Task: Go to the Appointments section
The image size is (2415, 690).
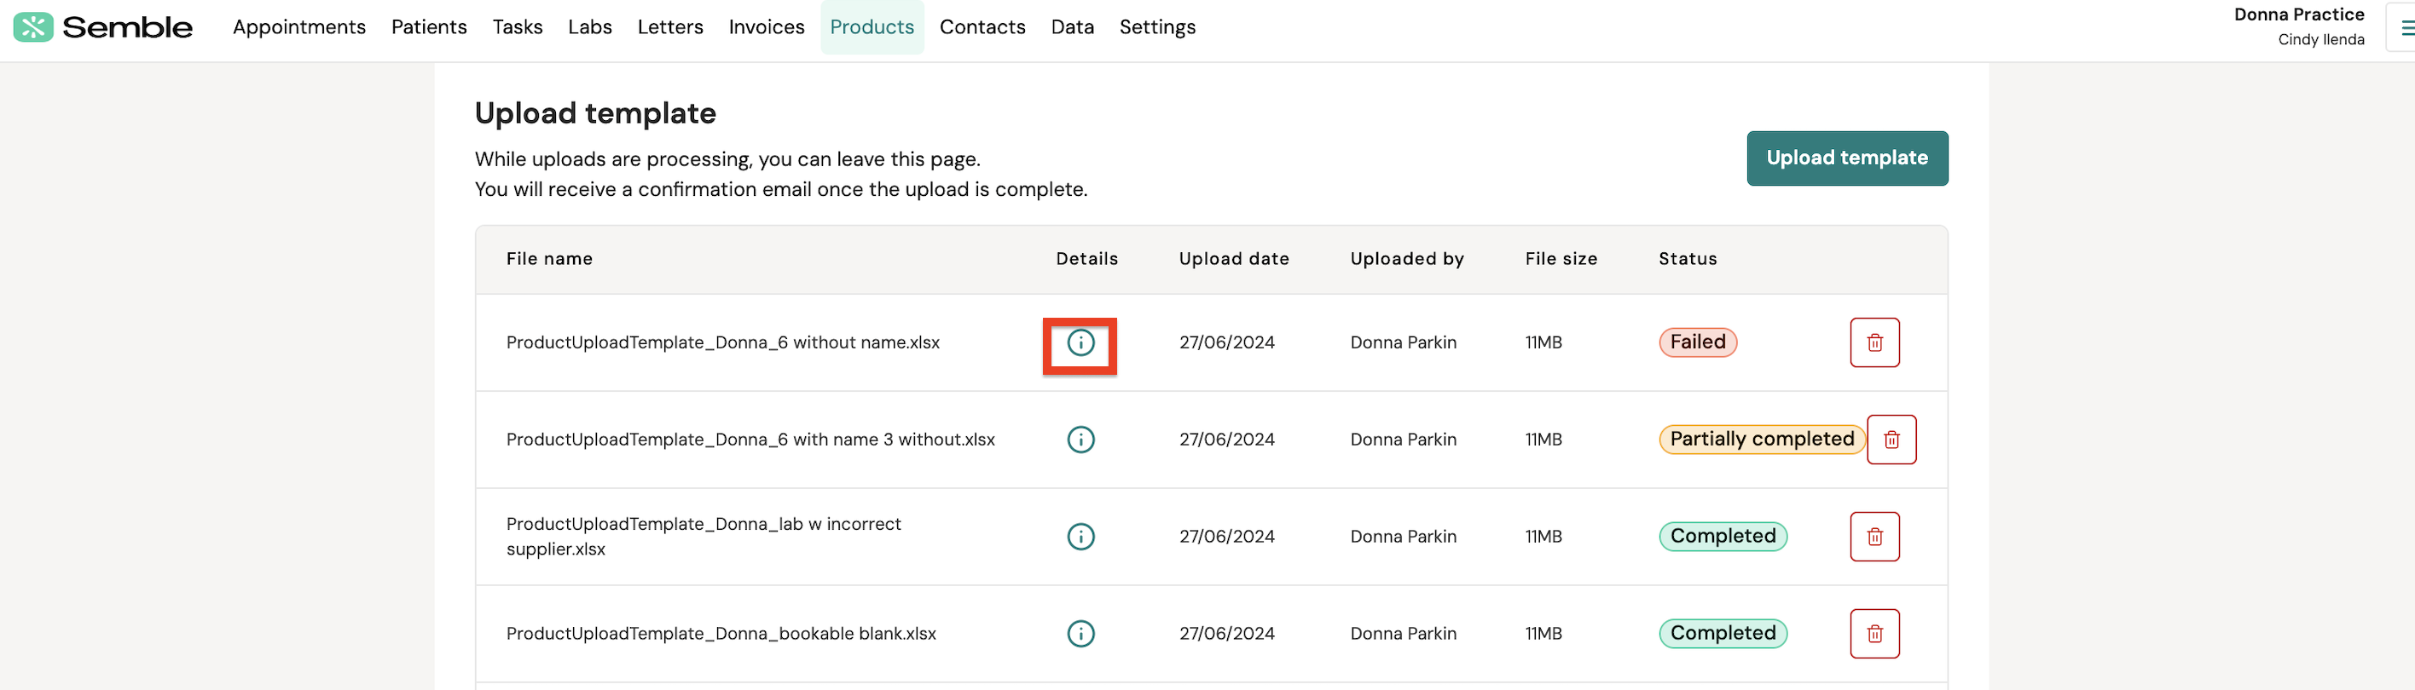Action: [299, 27]
